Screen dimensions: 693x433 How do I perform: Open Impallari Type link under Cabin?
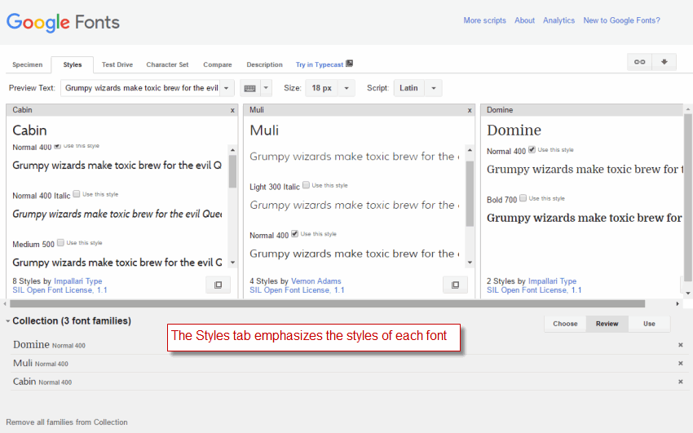(x=77, y=281)
